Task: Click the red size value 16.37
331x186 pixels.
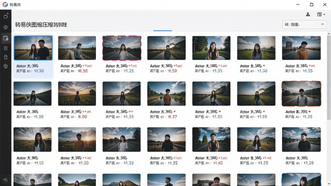Action: click(172, 117)
